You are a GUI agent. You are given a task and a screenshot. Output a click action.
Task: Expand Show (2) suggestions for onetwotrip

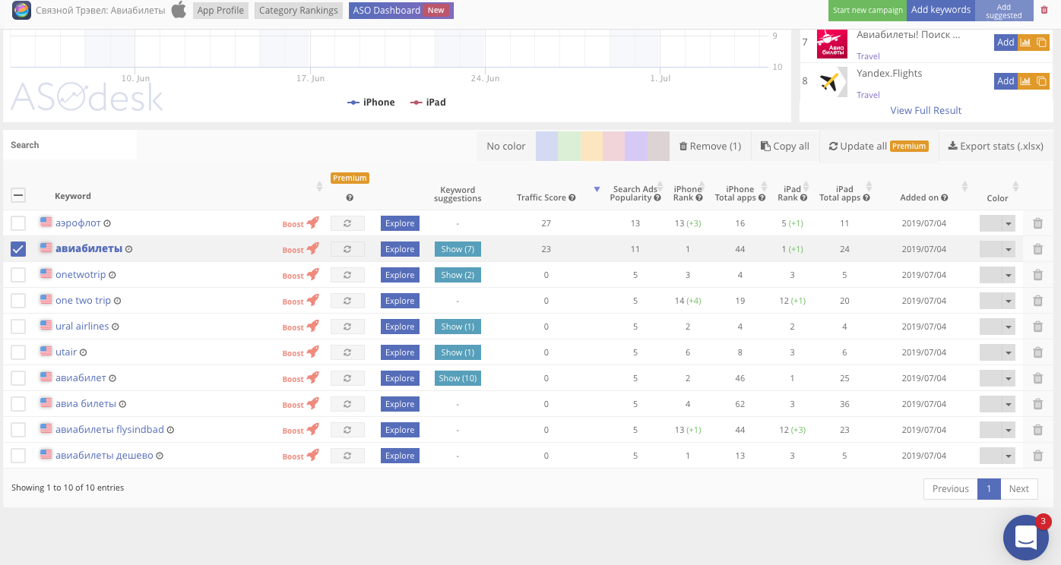pyautogui.click(x=458, y=275)
